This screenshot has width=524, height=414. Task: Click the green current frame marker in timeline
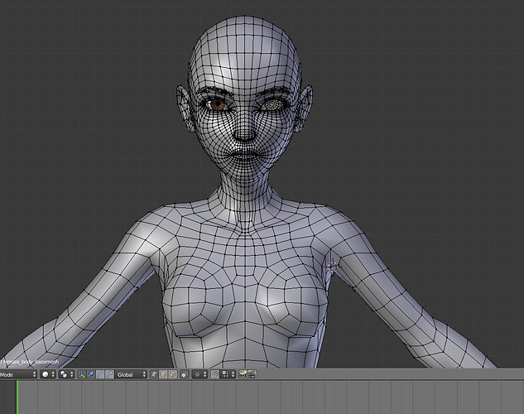point(17,397)
